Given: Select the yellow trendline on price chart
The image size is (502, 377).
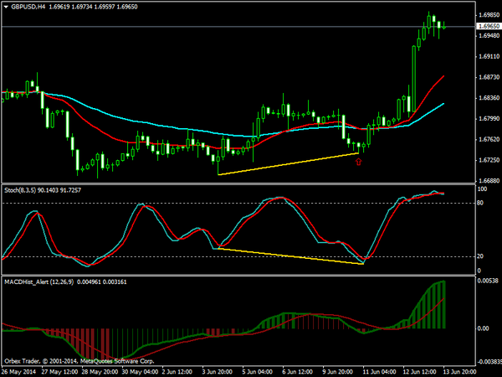Looking at the screenshot, I should pos(288,164).
